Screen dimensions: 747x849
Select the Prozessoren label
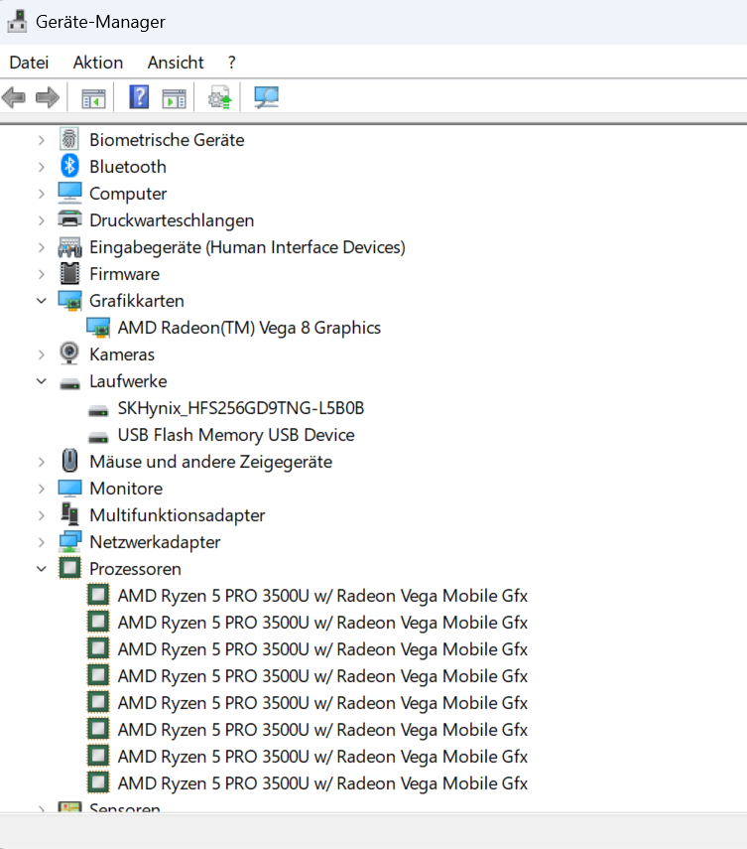[135, 569]
